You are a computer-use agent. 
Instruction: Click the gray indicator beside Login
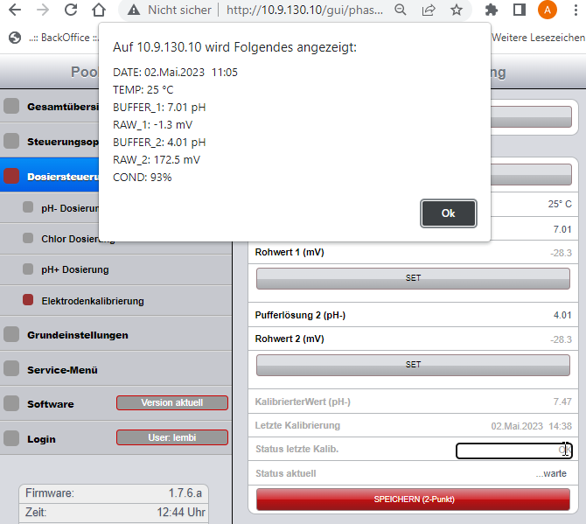pos(11,438)
